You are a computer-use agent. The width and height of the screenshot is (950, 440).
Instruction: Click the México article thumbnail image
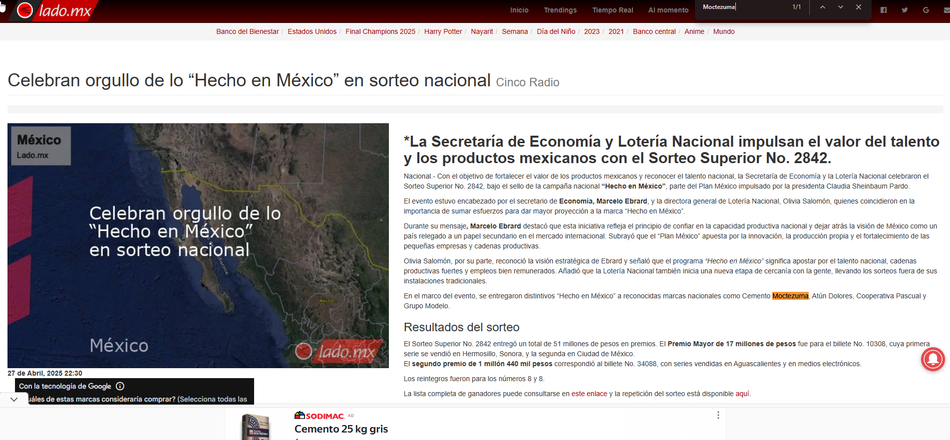point(198,245)
